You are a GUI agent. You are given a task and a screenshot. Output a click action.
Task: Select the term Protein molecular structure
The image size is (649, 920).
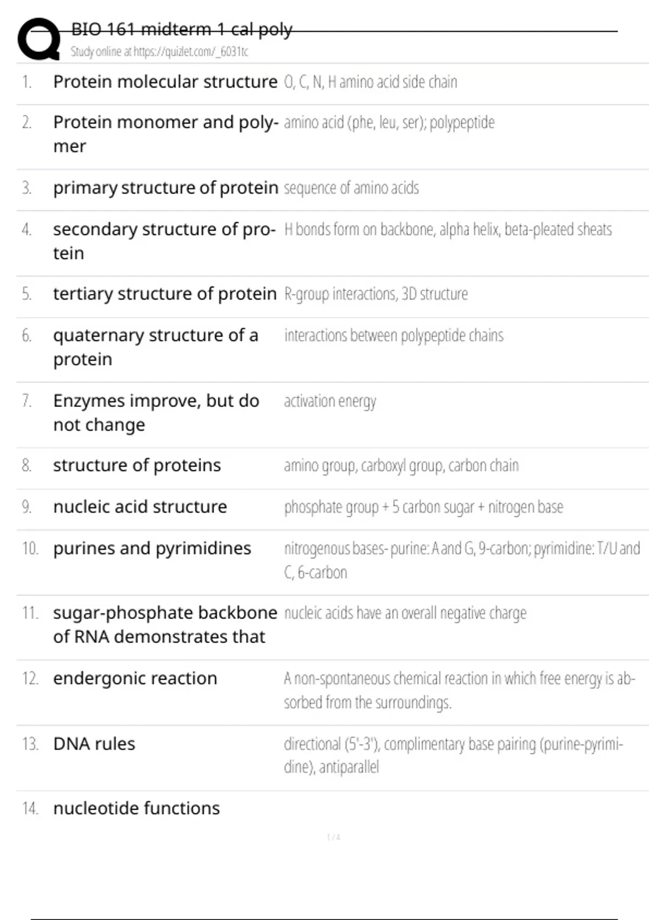point(165,82)
